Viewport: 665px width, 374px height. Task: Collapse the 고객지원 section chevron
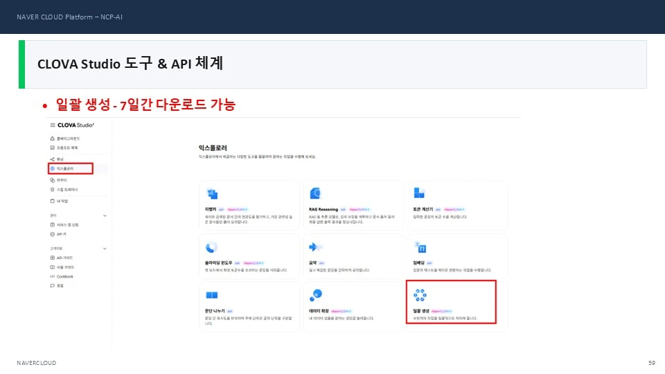click(x=105, y=249)
